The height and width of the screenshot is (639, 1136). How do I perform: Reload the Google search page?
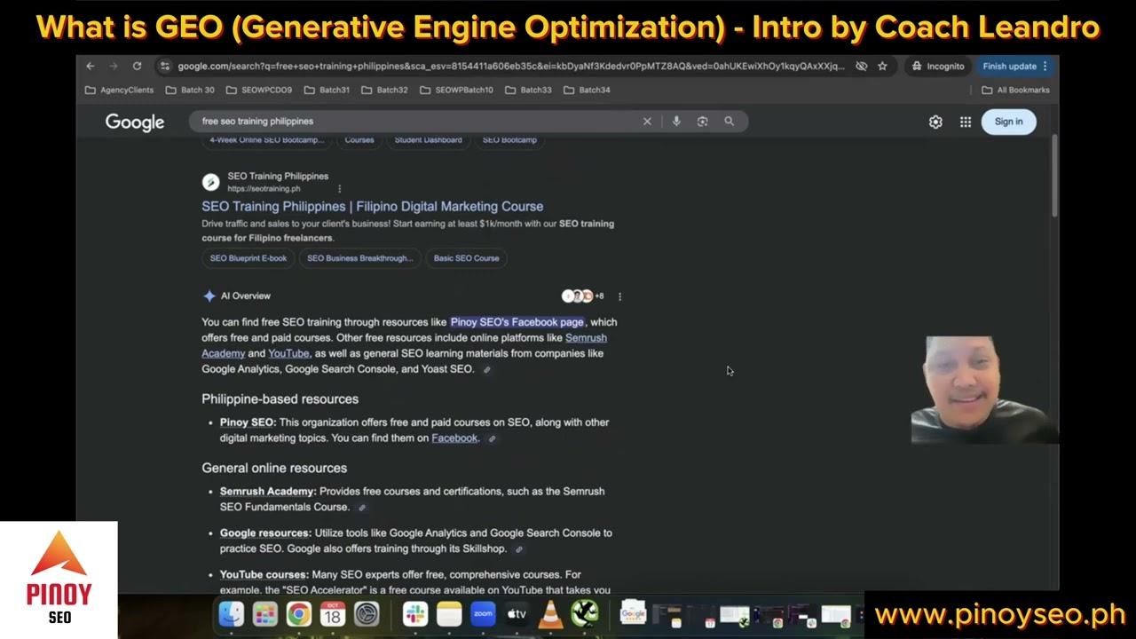tap(137, 66)
